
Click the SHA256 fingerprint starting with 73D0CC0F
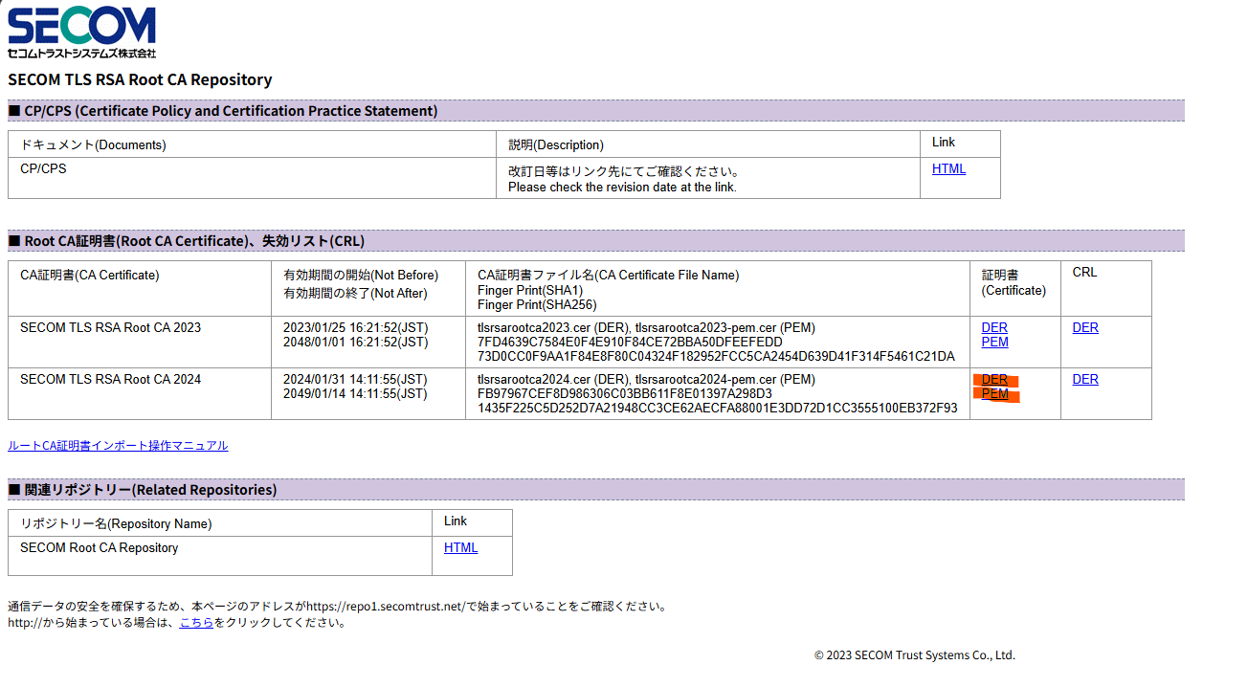[x=715, y=357]
